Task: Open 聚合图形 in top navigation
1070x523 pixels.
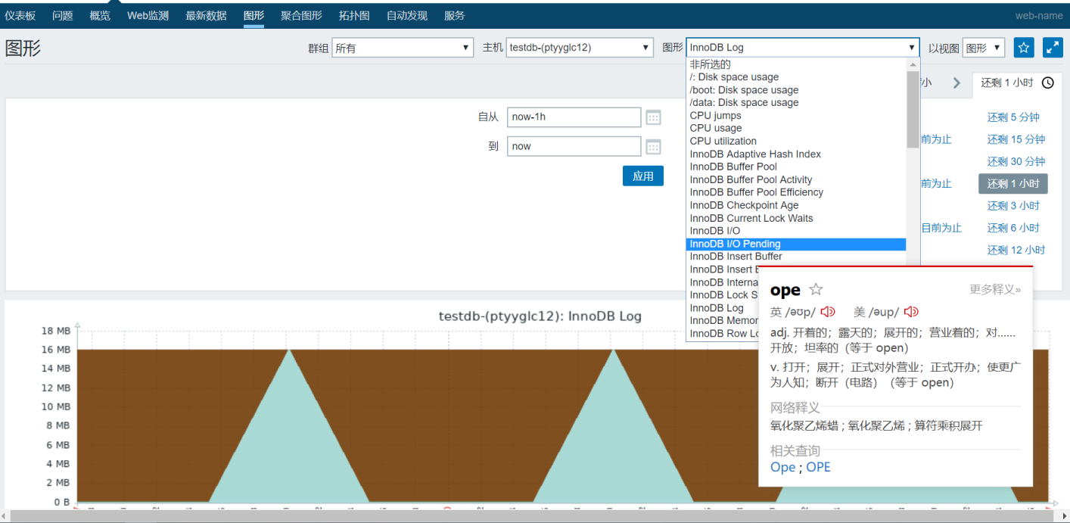Action: coord(301,15)
